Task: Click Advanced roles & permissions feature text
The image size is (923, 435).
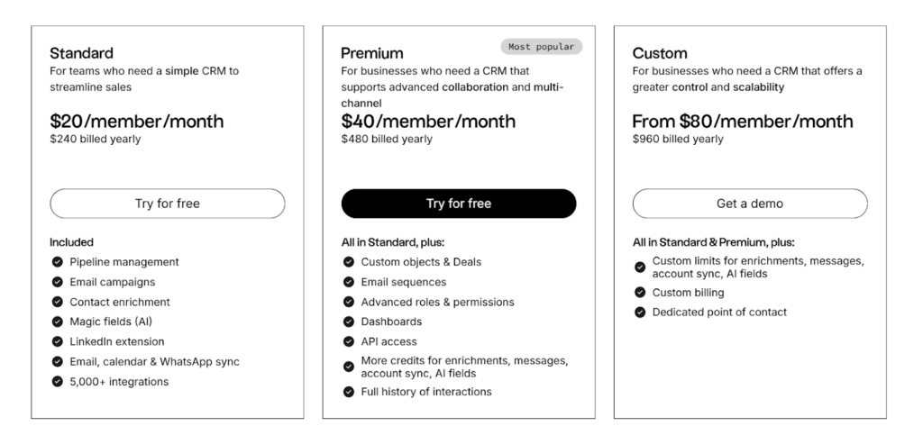Action: click(x=437, y=302)
